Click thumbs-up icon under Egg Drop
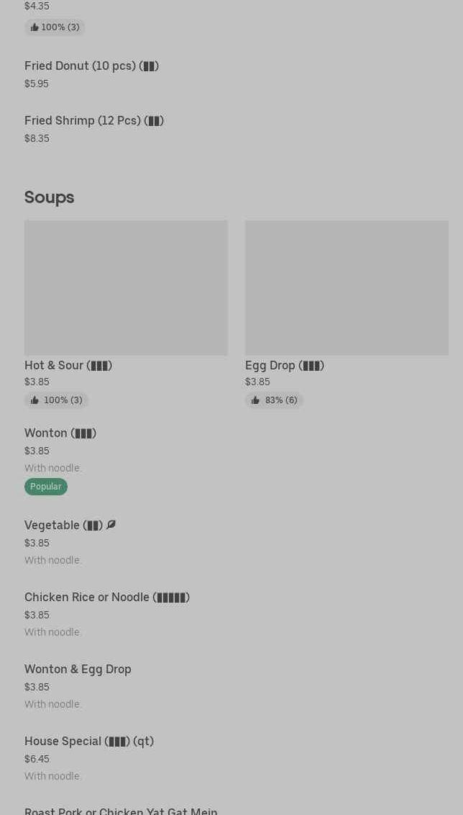This screenshot has width=463, height=815. pos(255,400)
